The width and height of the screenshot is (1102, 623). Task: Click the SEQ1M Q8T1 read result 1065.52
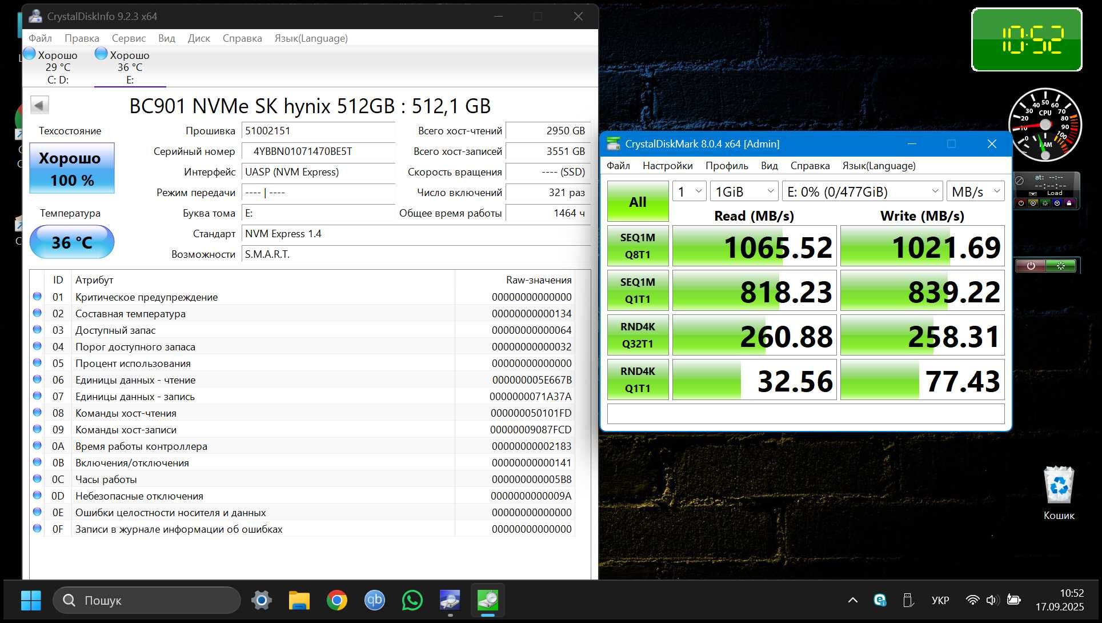coord(754,246)
